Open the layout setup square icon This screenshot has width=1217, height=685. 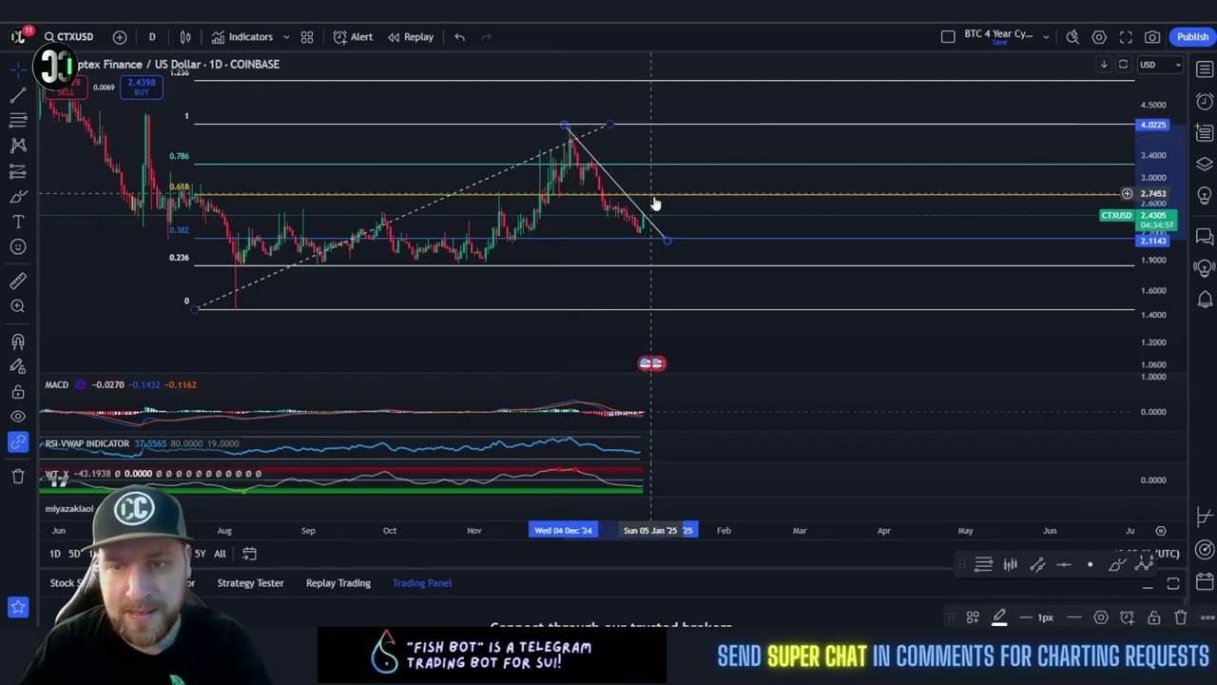tap(948, 37)
